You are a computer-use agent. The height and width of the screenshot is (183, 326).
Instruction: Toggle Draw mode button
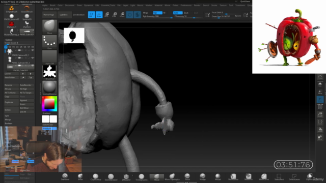[x=99, y=15]
